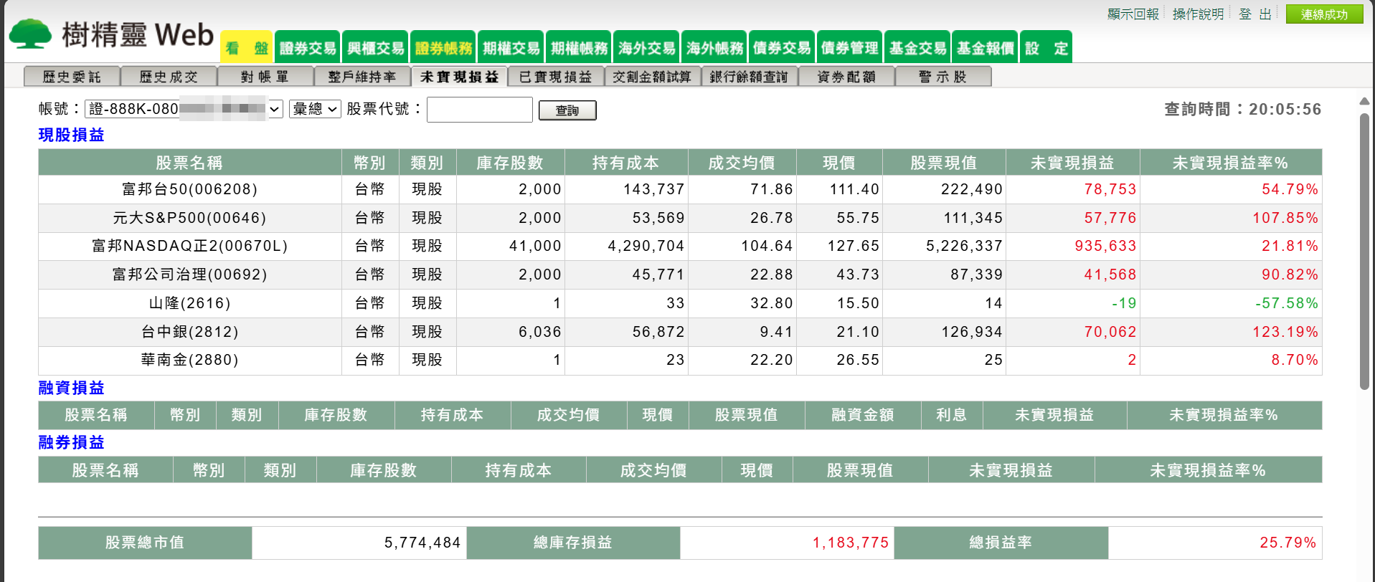1375x582 pixels.
Task: Click 融券損益 section heading
Action: (x=71, y=442)
